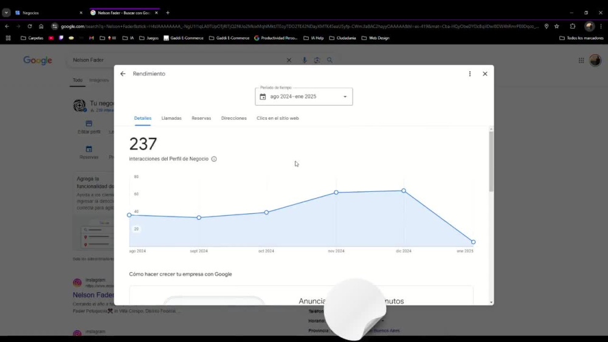Click the Google search magnifier icon
This screenshot has height=342, width=608.
(330, 60)
